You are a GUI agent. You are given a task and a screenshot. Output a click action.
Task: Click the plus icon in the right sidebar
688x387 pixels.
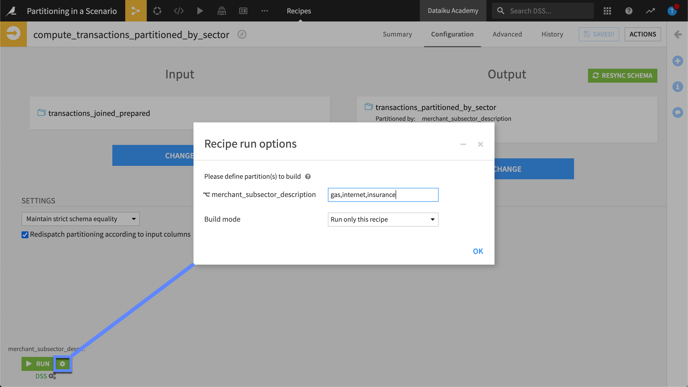pos(678,61)
